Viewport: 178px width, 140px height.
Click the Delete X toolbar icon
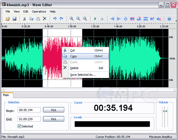point(45,19)
